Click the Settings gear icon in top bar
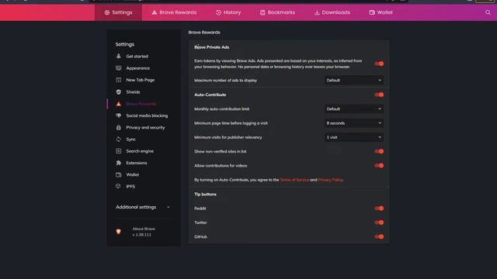Screen dimensions: 497x279 107,12
